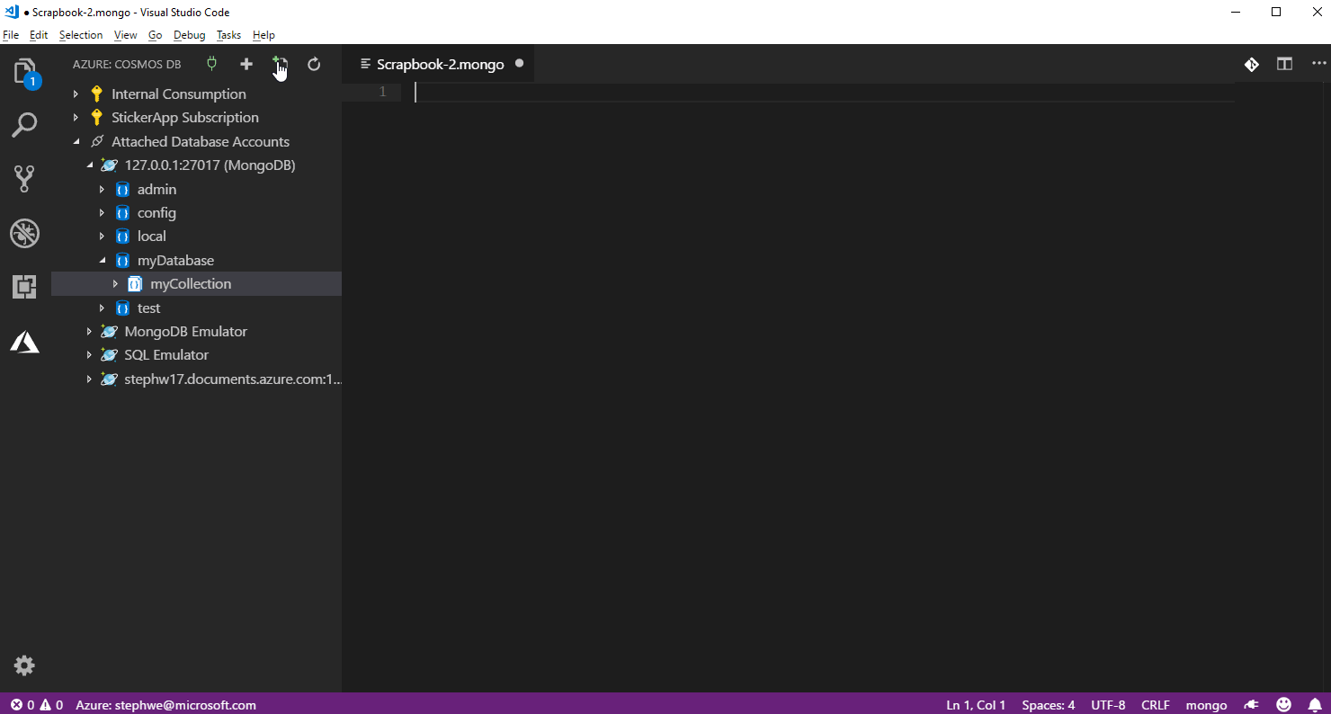Open the Debug menu
This screenshot has width=1331, height=714.
point(190,35)
